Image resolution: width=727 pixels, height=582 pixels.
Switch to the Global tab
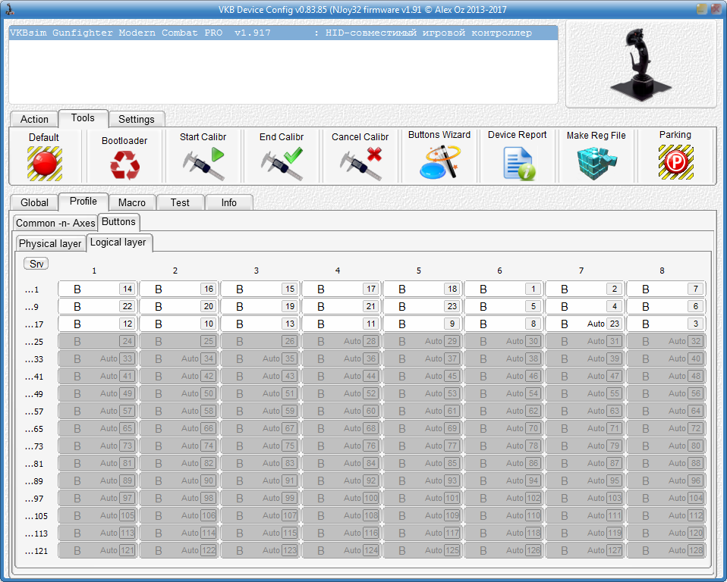(34, 202)
